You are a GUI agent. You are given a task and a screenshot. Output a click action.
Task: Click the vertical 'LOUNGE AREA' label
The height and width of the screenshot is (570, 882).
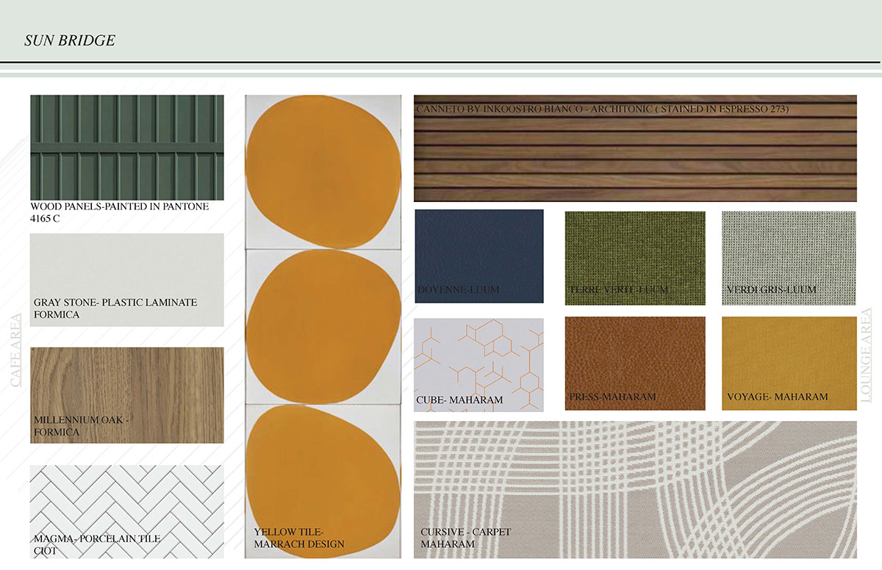867,355
